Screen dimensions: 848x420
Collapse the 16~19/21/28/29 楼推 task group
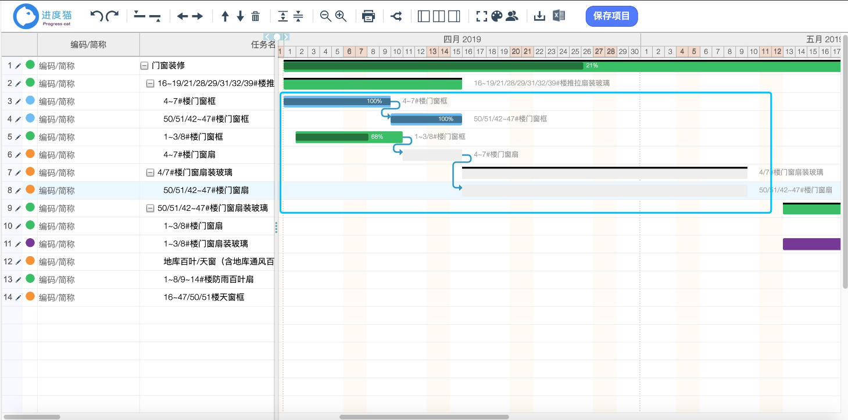pyautogui.click(x=150, y=84)
